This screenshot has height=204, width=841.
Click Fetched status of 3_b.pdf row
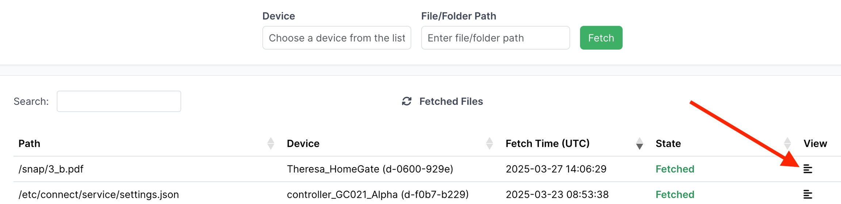pos(675,169)
